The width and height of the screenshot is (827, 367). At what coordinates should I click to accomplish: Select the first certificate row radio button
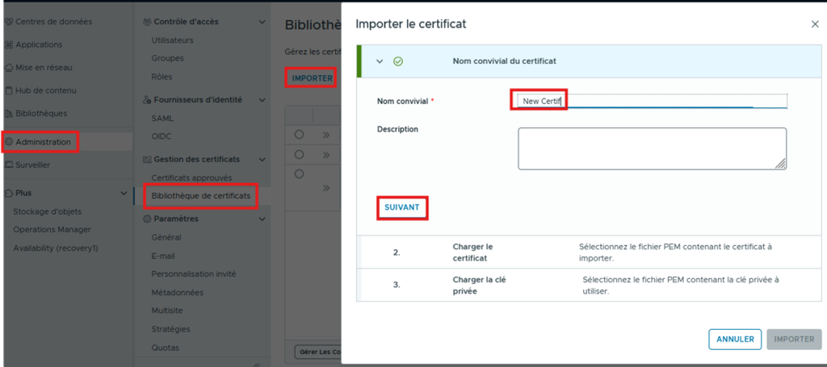coord(299,135)
